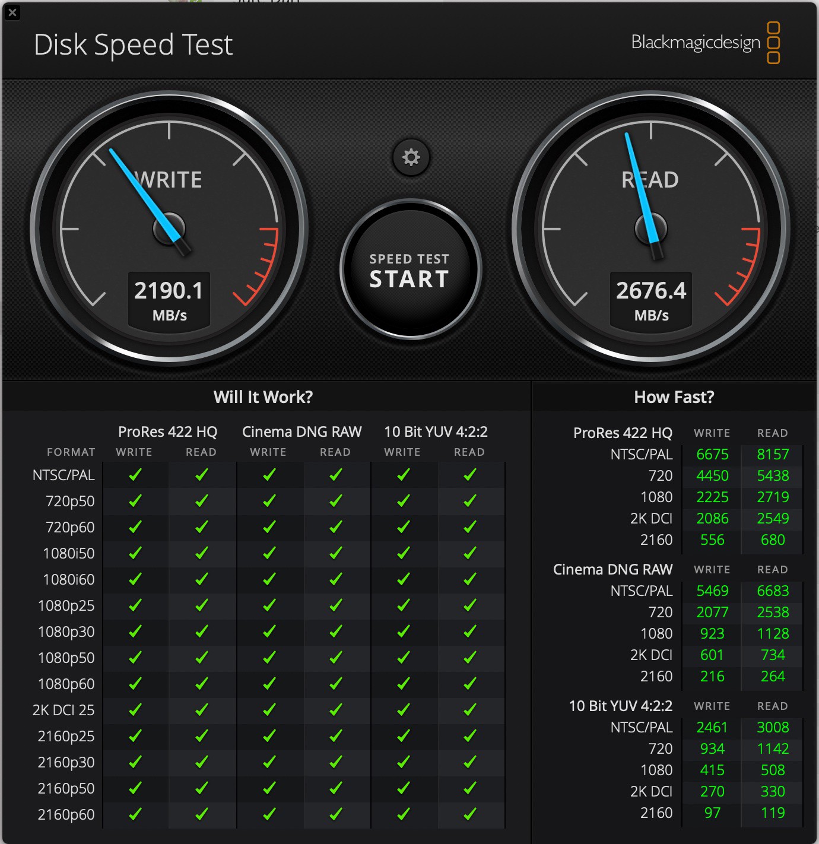Click the Disk Speed Test title text

coord(134,44)
